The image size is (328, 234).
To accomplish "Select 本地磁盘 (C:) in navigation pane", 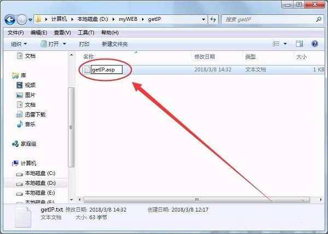I will [x=40, y=173].
